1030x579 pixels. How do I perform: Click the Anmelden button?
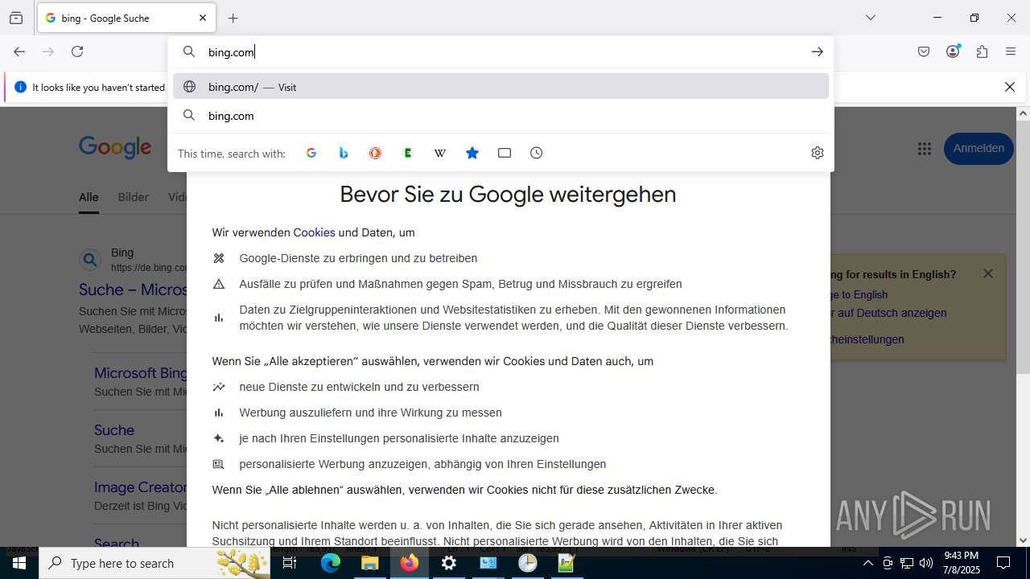(x=978, y=149)
